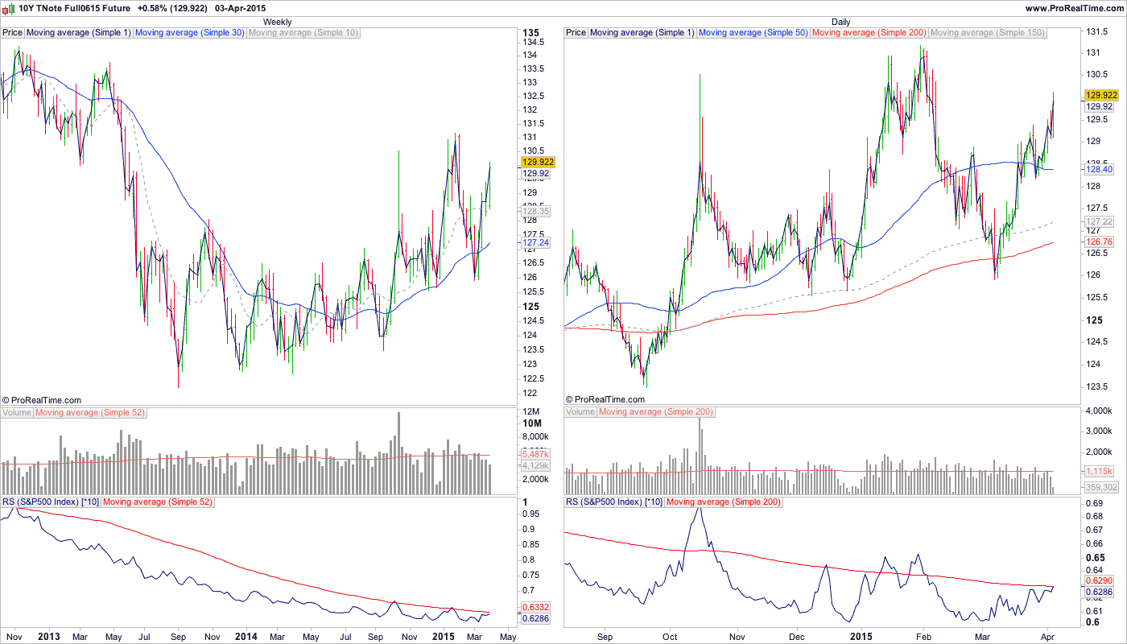The height and width of the screenshot is (644, 1127).
Task: Click the 0.6286 RS tag on Daily chart
Action: pyautogui.click(x=1100, y=593)
